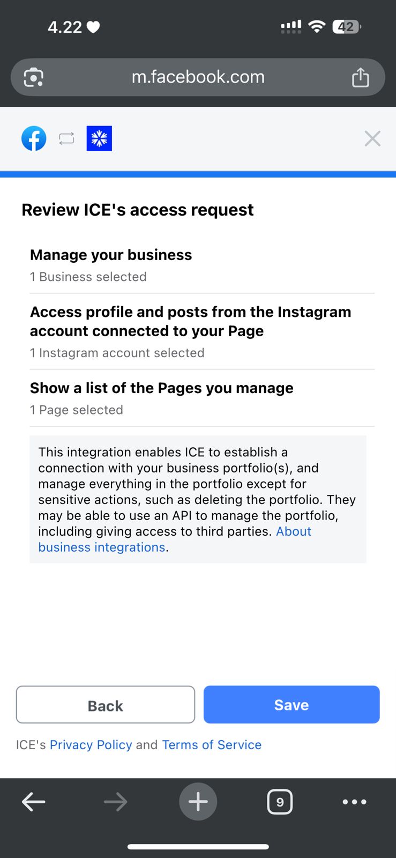
Task: Tap the share icon in address bar
Action: 361,77
